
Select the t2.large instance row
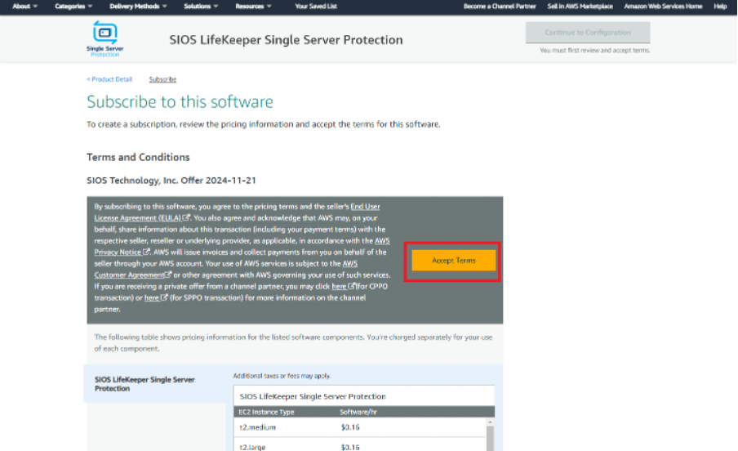(360, 445)
